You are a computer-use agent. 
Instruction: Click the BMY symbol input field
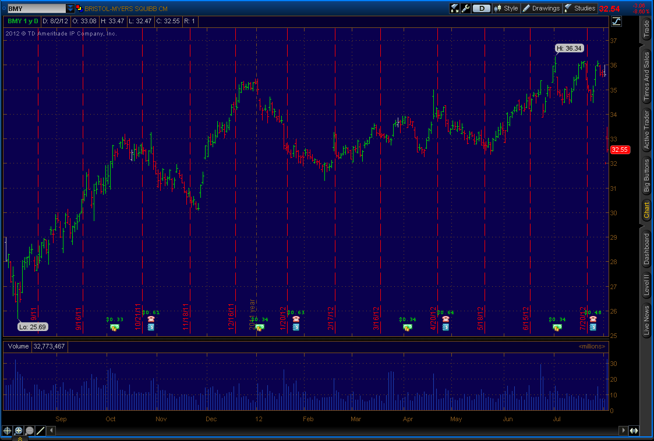[x=36, y=8]
